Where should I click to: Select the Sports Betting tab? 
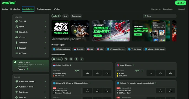tap(28, 9)
